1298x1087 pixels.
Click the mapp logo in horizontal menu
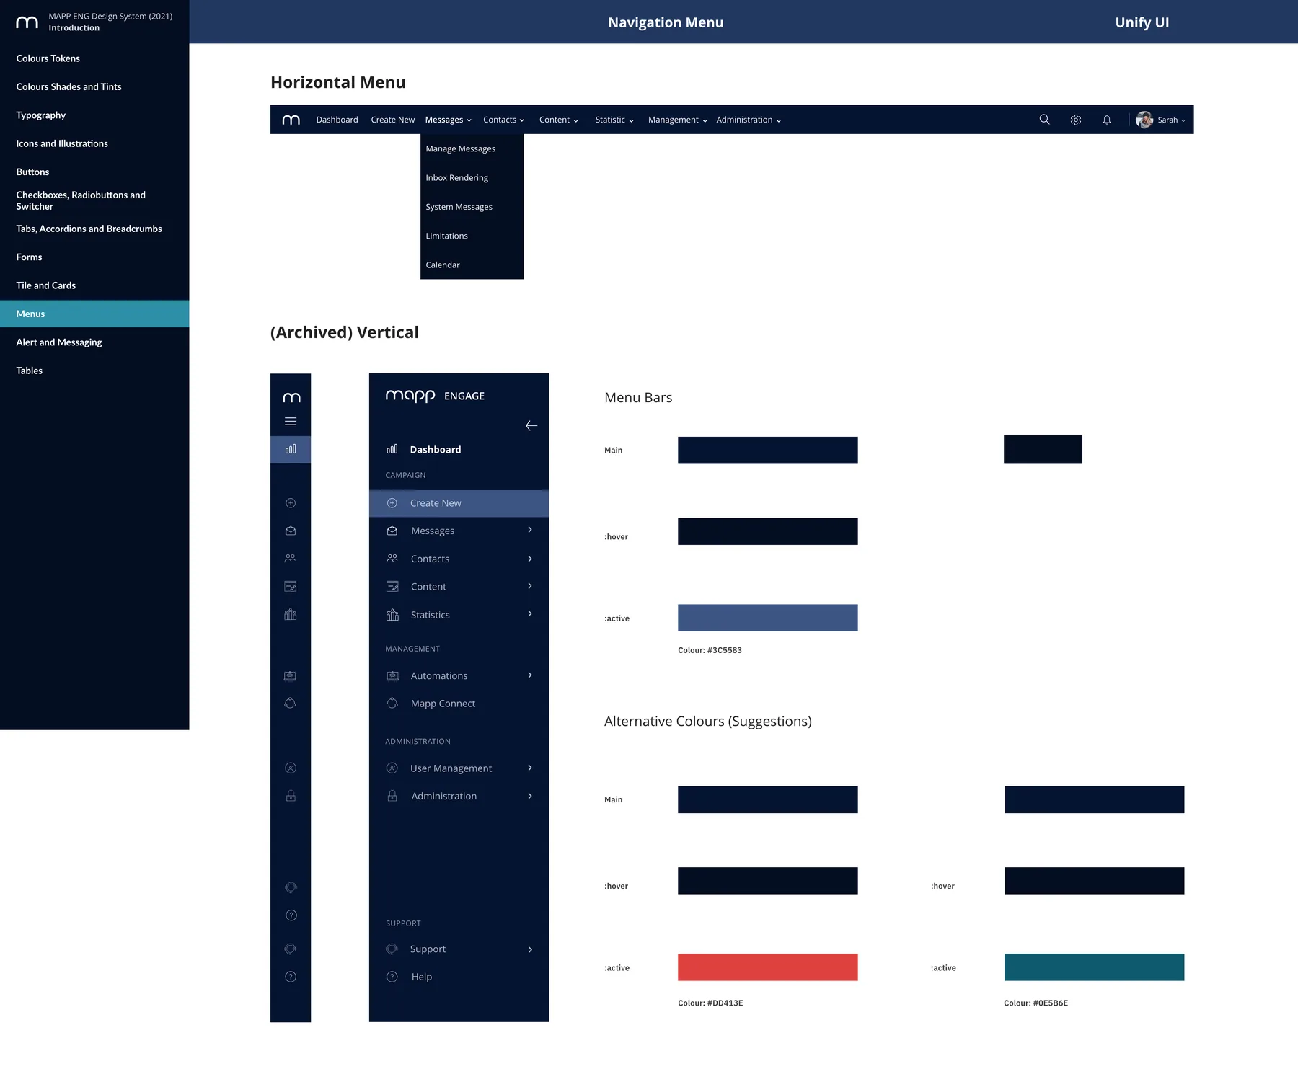click(x=291, y=120)
